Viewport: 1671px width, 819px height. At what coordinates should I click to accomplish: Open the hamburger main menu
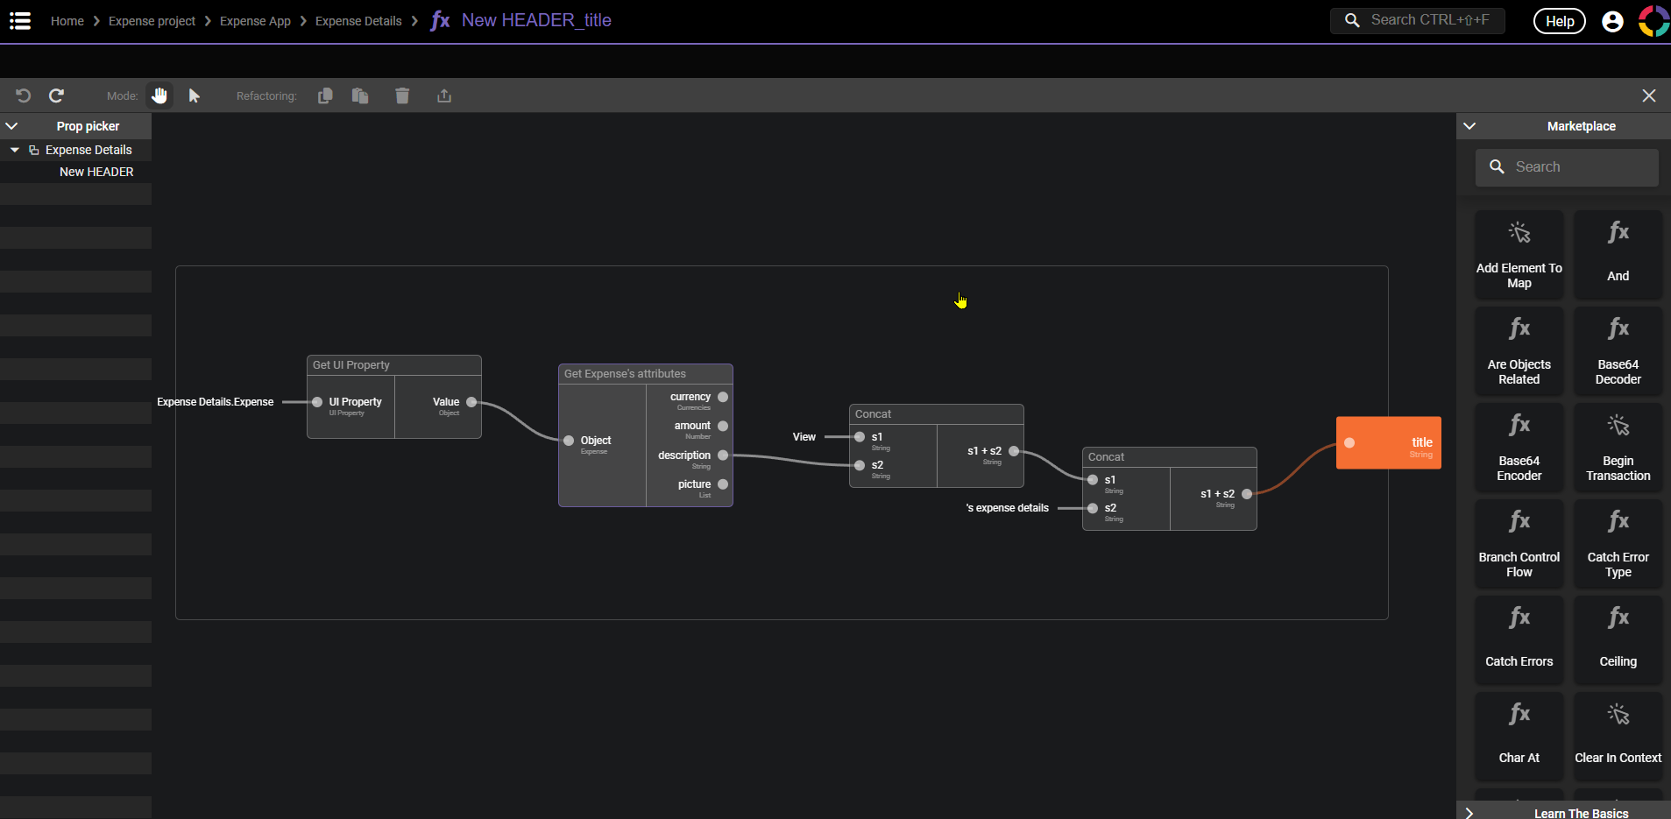(20, 21)
